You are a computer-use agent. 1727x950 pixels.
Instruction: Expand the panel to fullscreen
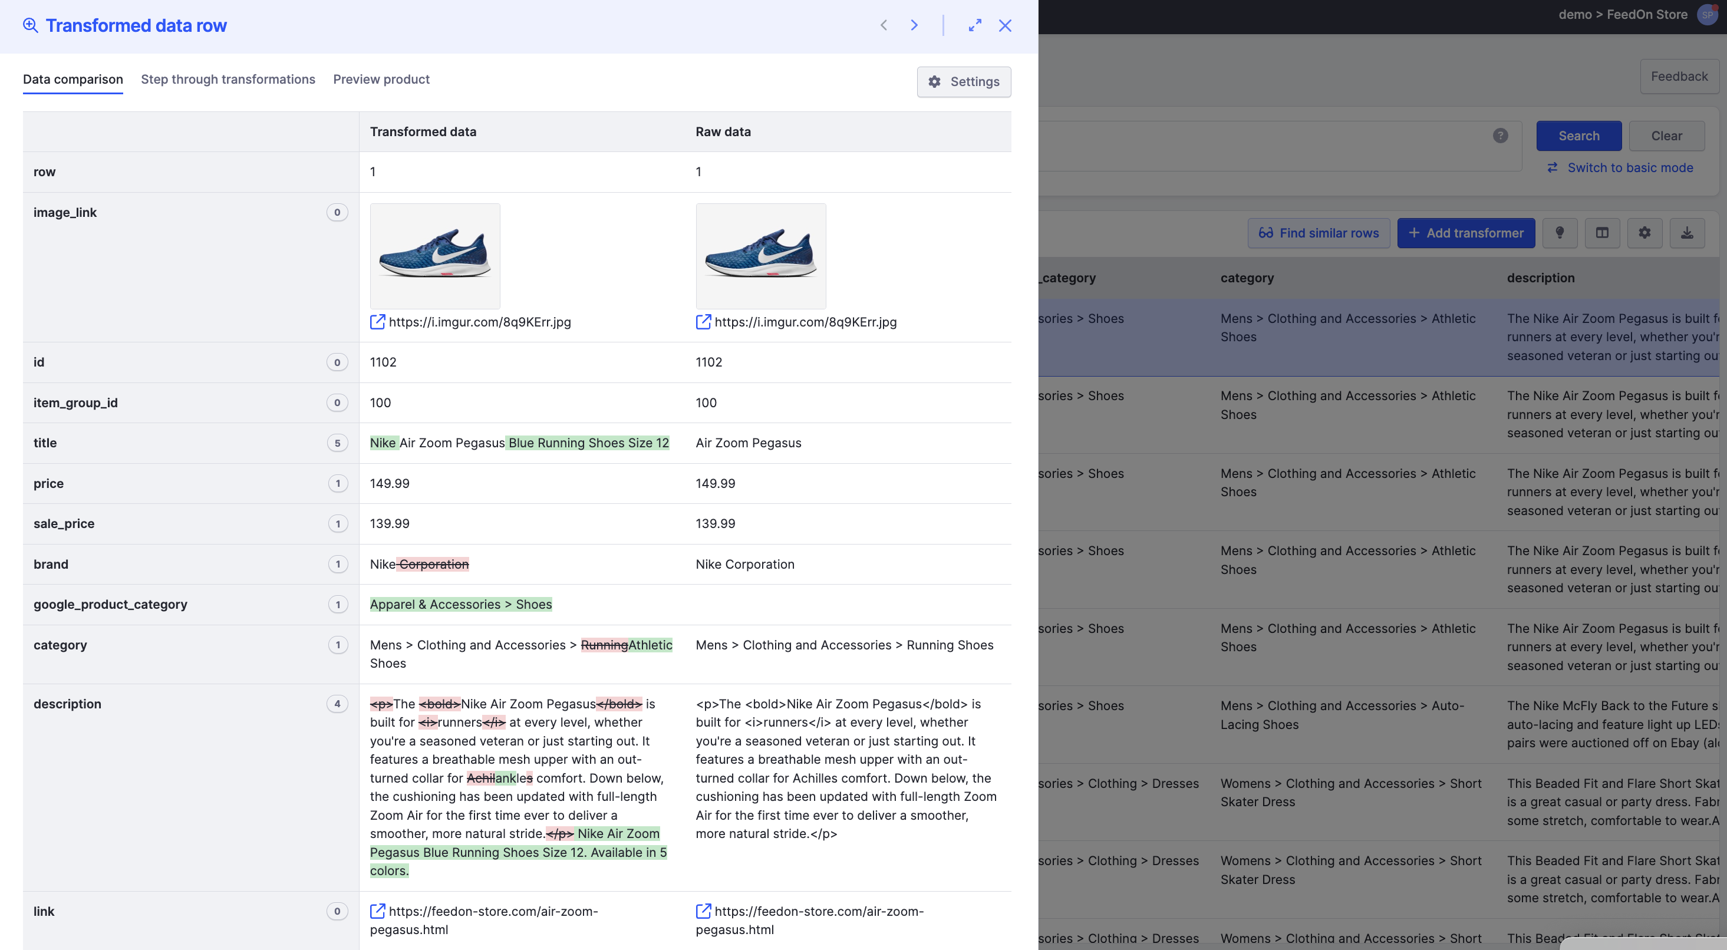(975, 25)
